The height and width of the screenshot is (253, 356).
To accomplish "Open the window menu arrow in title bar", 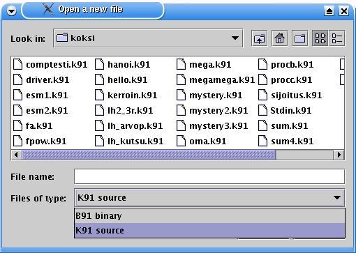I will coord(11,11).
